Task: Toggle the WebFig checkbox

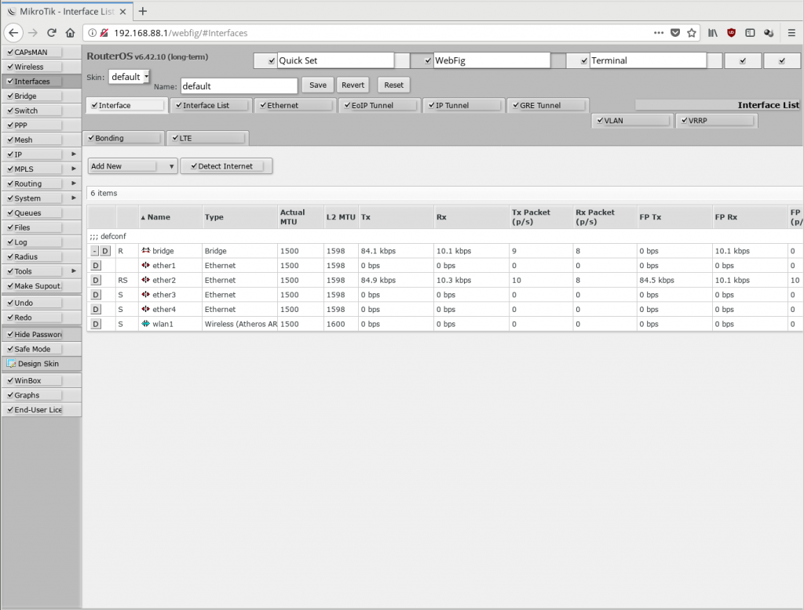Action: (427, 60)
